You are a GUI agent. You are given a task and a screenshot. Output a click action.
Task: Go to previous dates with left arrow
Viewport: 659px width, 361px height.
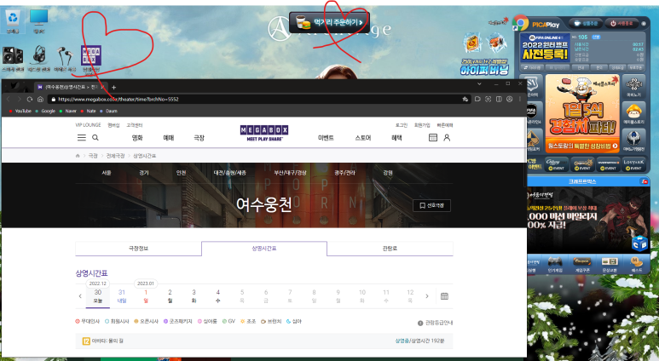pos(80,296)
